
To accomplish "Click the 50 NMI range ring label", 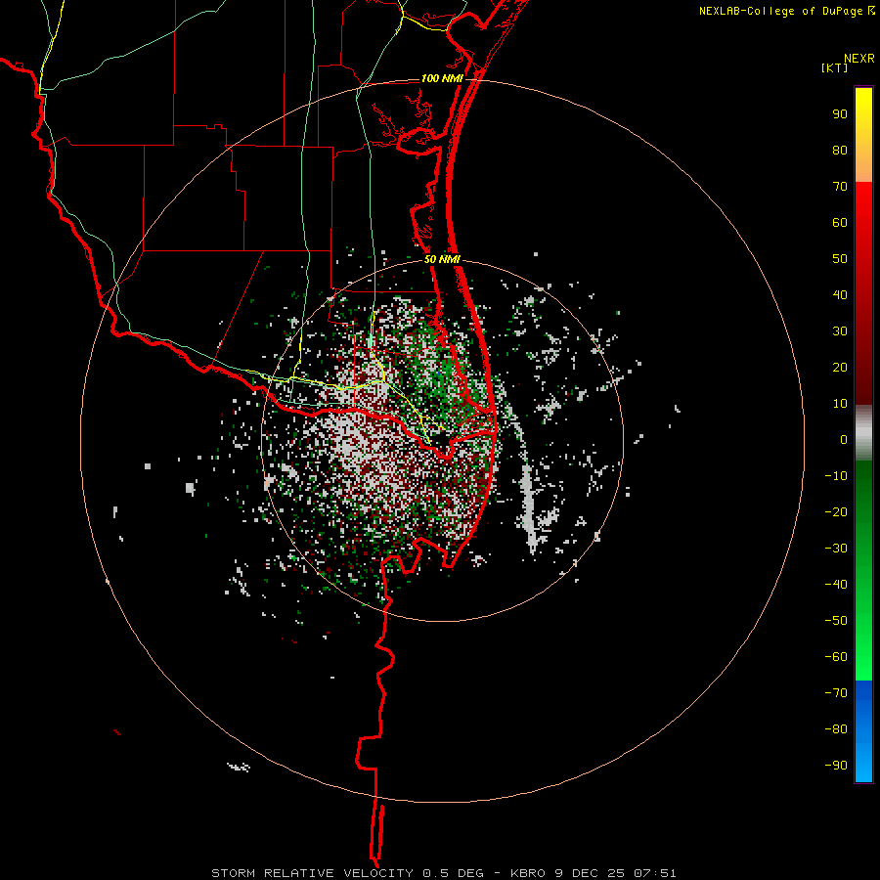I will point(442,259).
